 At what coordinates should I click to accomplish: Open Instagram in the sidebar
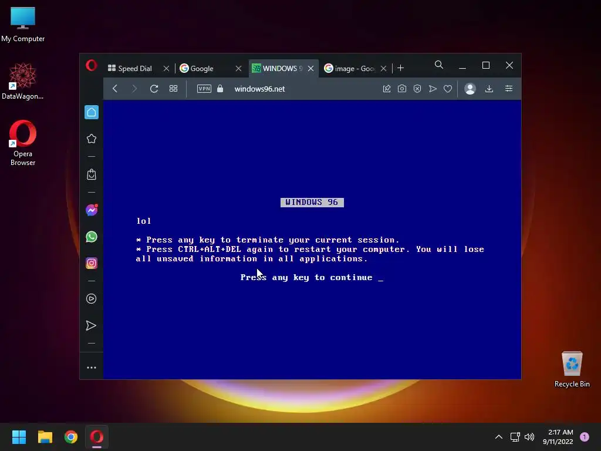pos(91,263)
